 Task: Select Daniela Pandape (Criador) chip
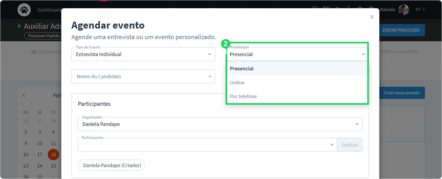click(x=111, y=165)
